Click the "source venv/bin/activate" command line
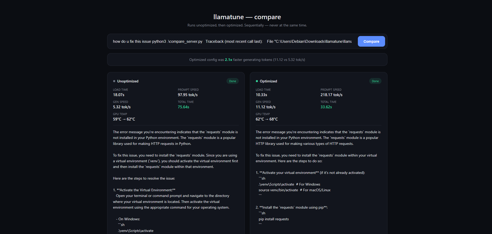Image resolution: width=492 pixels, height=234 pixels. (x=295, y=190)
